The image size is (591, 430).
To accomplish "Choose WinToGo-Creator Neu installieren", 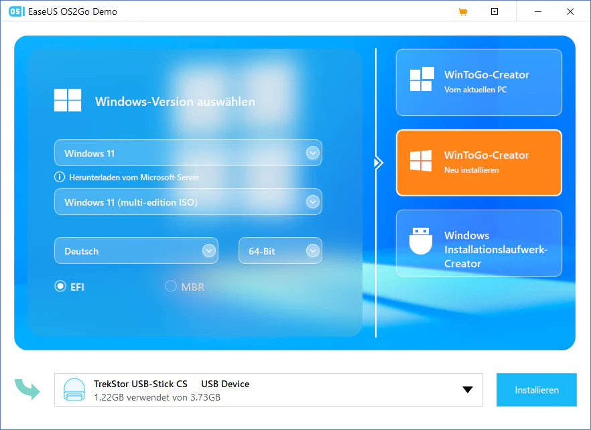I will click(478, 163).
